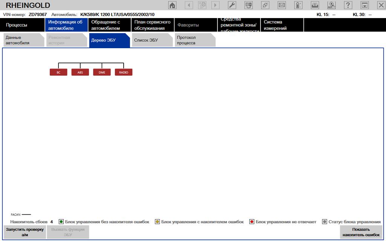Screen dimensions: 386x241
Task: Open the Протокол процесса tab
Action: [191, 40]
